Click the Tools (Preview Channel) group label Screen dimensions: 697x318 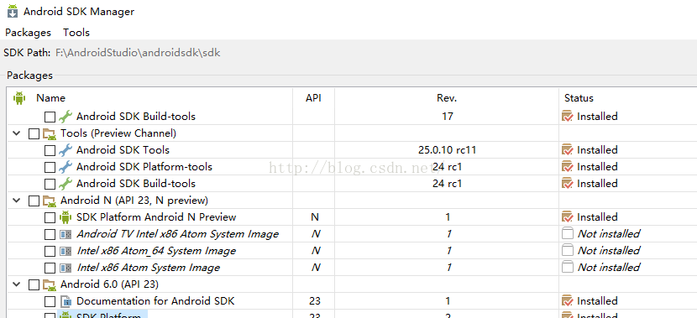[x=118, y=133]
